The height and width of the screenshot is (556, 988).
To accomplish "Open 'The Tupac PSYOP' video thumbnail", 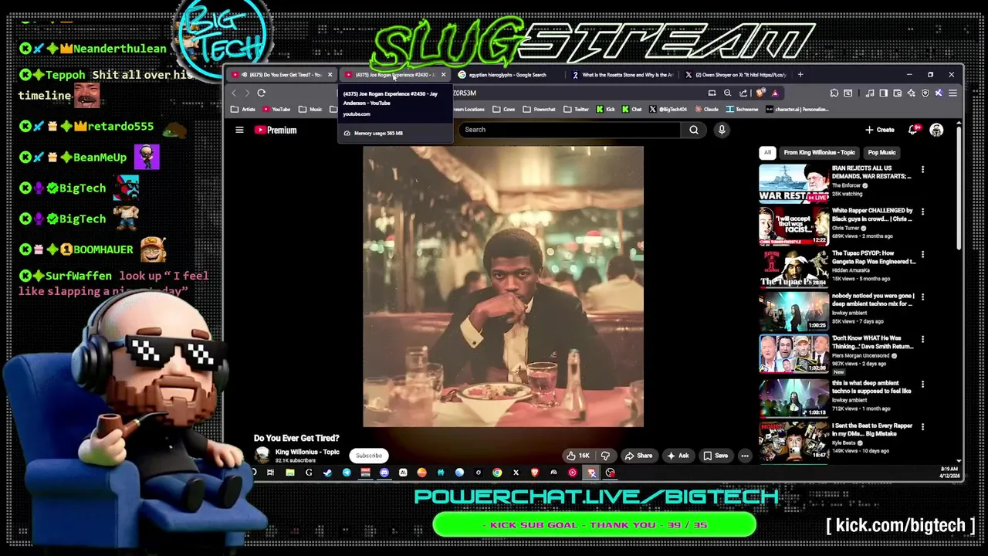I will click(x=793, y=268).
